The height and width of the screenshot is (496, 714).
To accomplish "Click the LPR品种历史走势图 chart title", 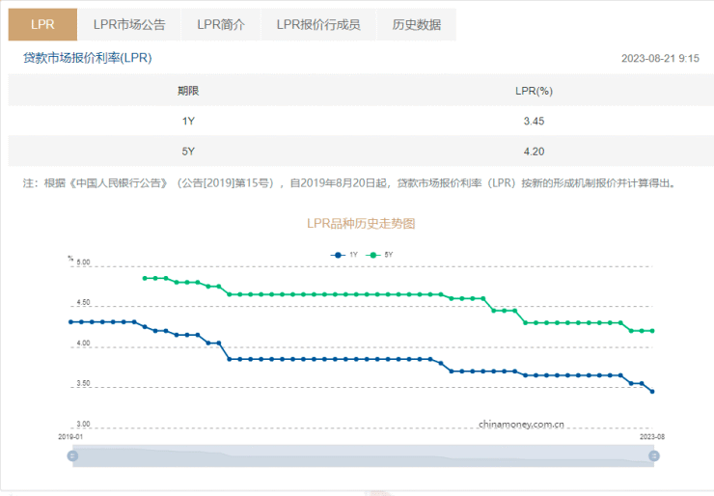I will (x=360, y=223).
